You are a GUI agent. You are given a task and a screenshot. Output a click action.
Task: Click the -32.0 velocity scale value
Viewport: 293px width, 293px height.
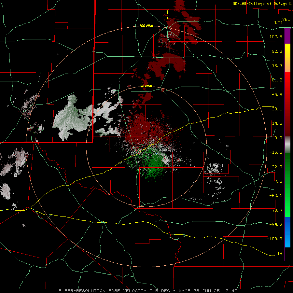[x=276, y=167]
